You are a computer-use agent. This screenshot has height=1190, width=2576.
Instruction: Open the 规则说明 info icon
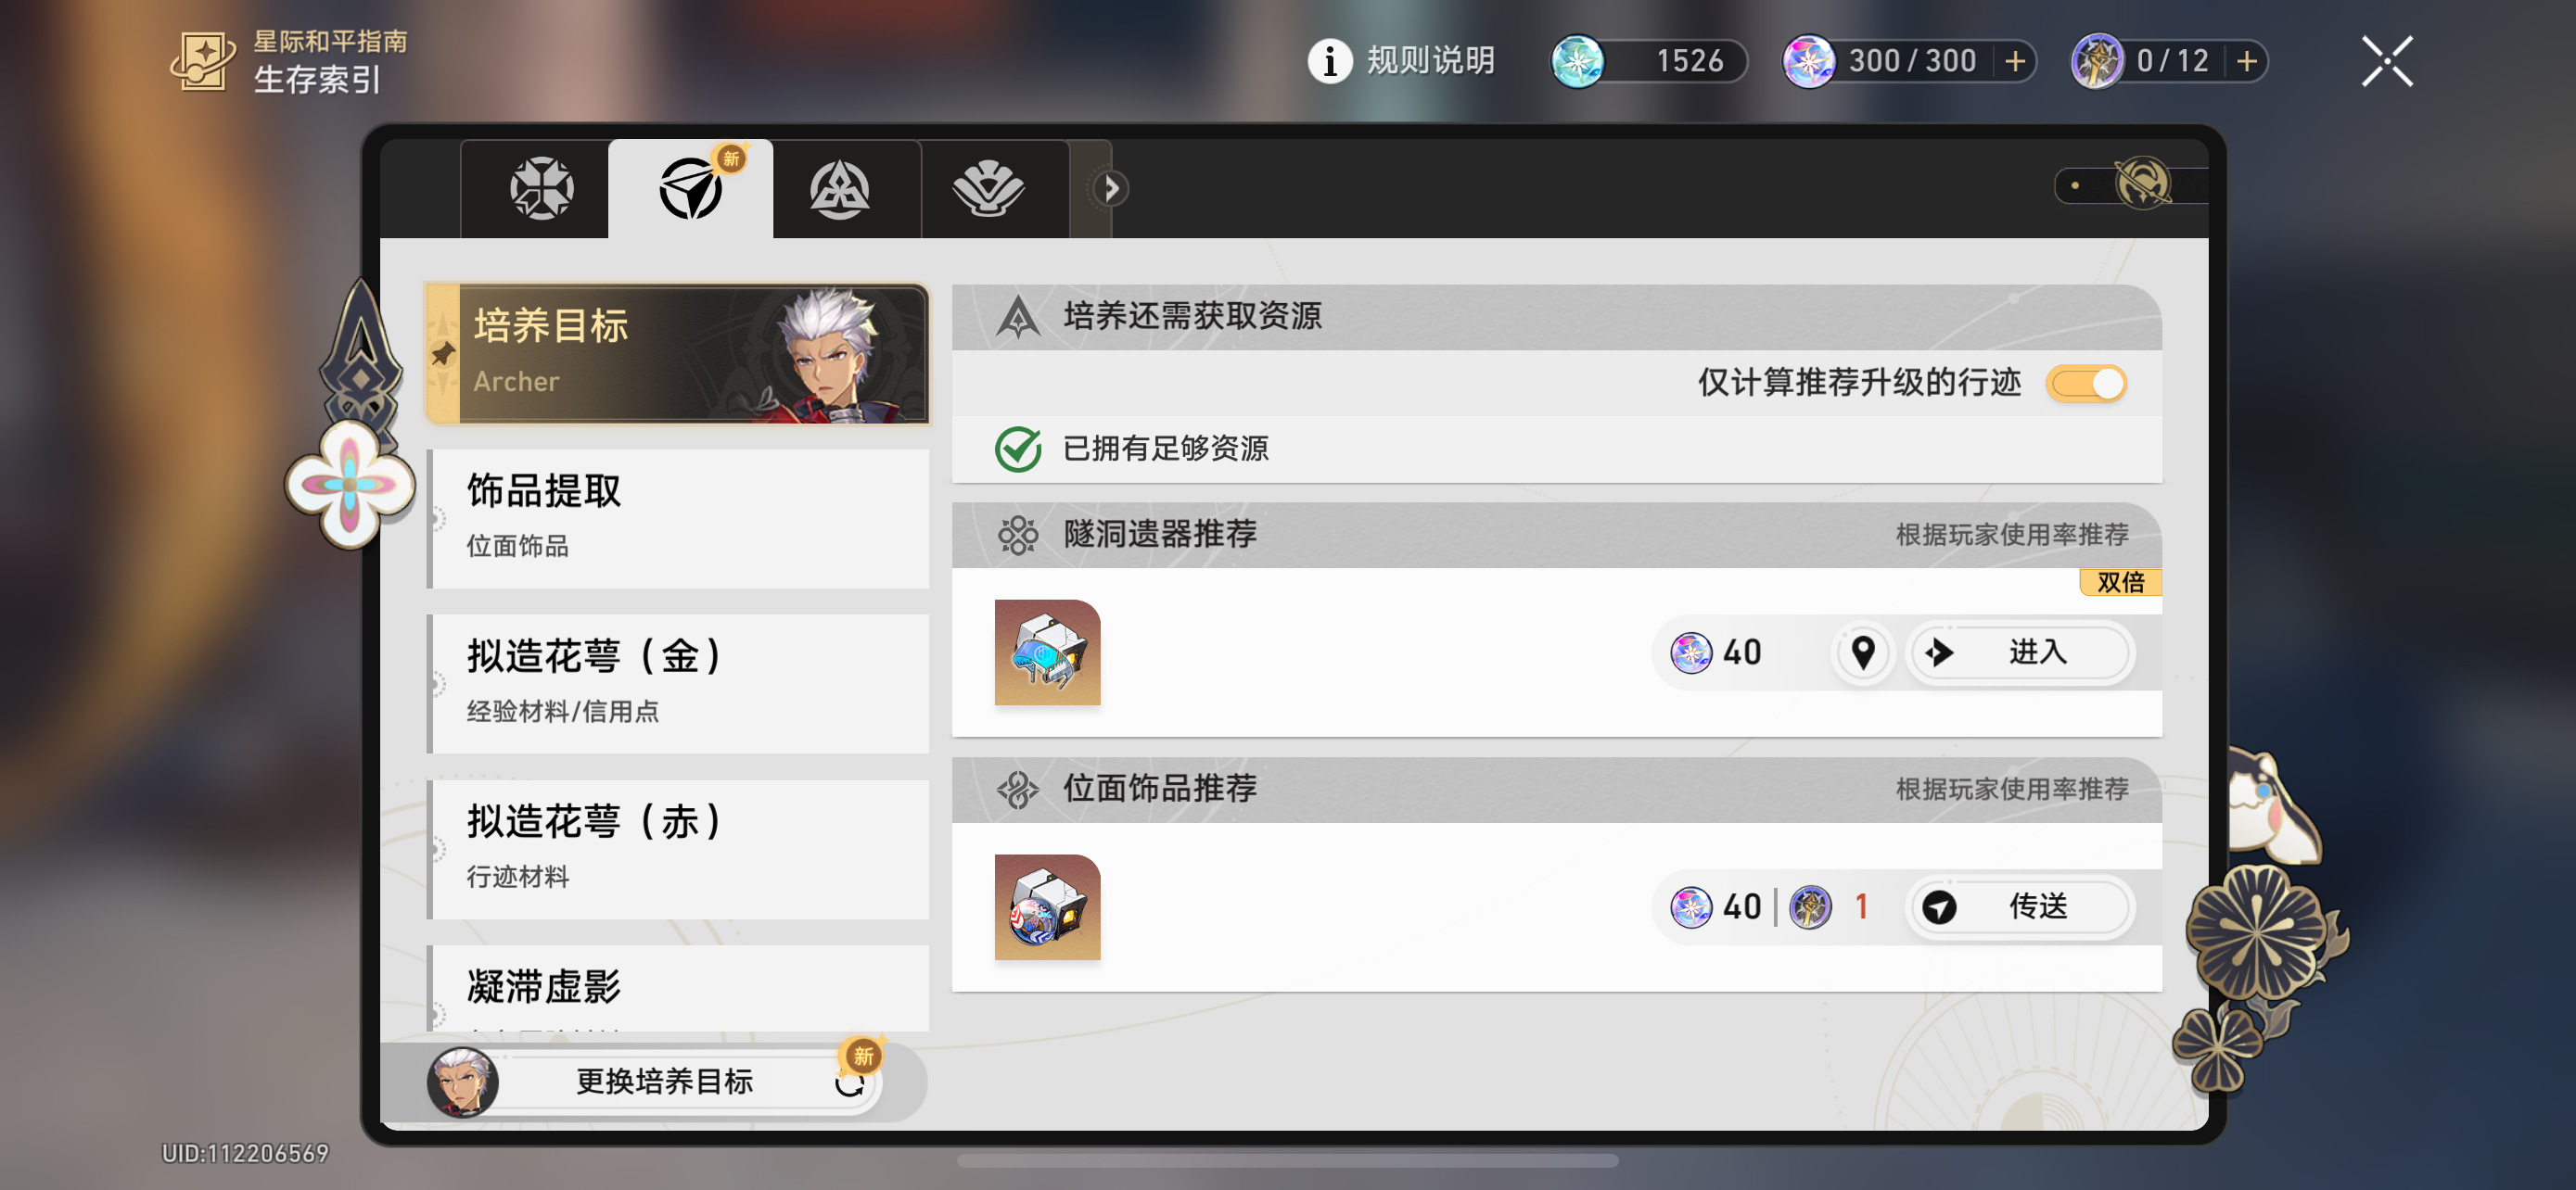[x=1330, y=62]
